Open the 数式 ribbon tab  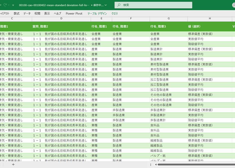[17, 13]
